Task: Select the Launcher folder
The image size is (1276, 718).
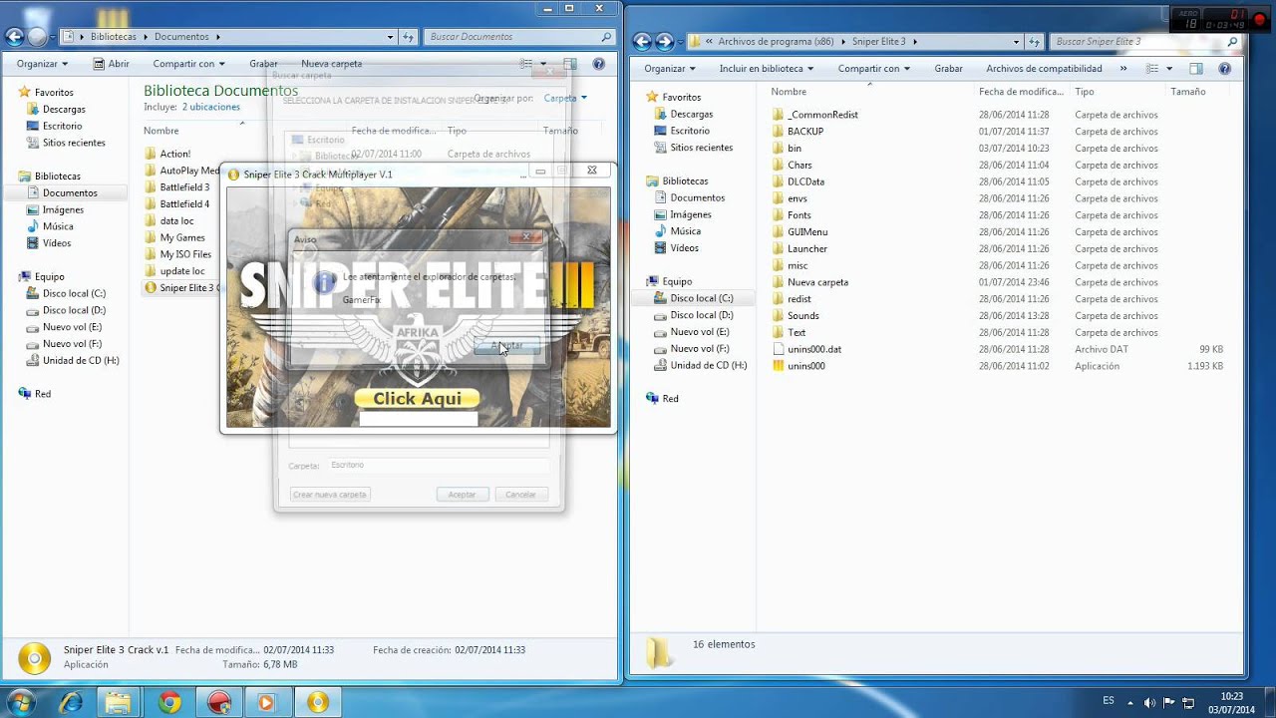Action: [x=807, y=248]
